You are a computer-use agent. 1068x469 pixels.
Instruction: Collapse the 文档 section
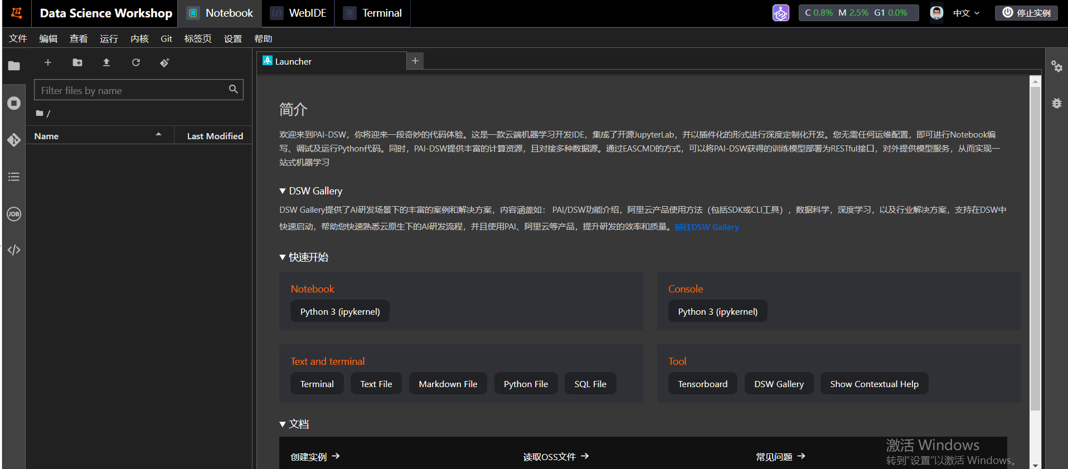pos(283,424)
